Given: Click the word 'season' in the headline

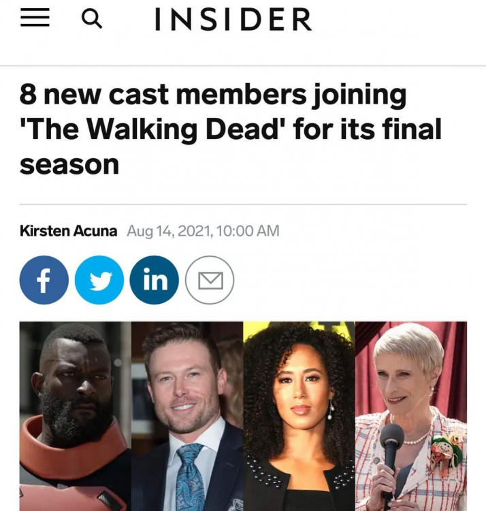Looking at the screenshot, I should coord(69,165).
